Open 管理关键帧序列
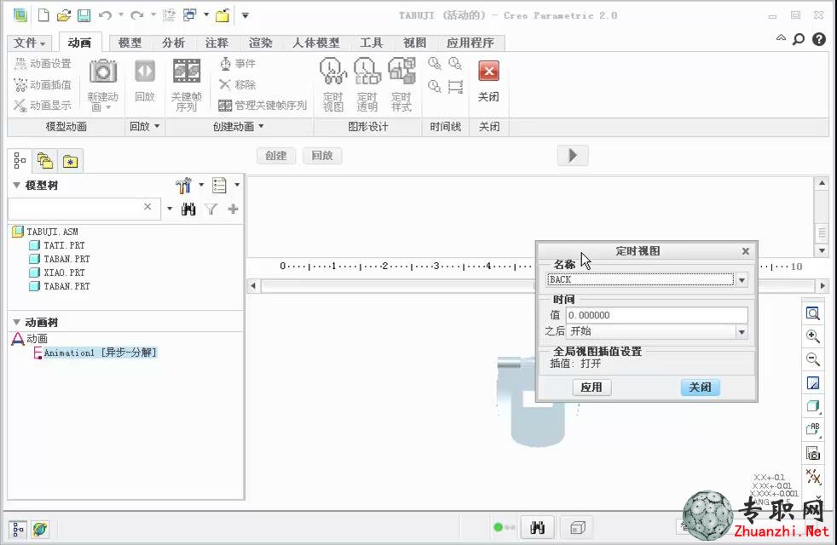 pos(263,105)
